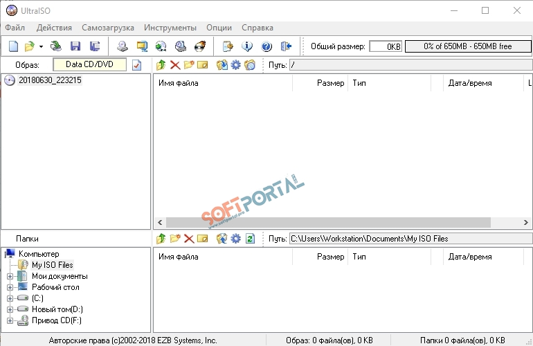
Task: Click the Mount to virtual drive icon
Action: point(181,46)
